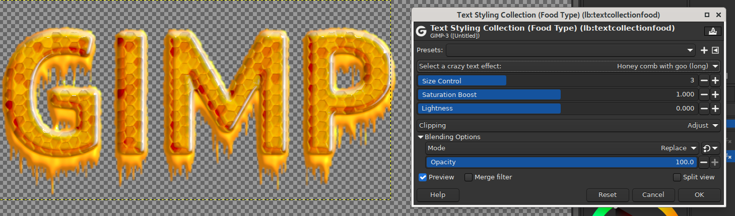This screenshot has width=735, height=216.
Task: Click the Help button
Action: (x=438, y=195)
